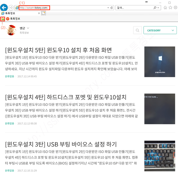Open 톡톡정보 blog name under 엔군
This screenshot has height=175, width=178.
pyautogui.click(x=24, y=33)
